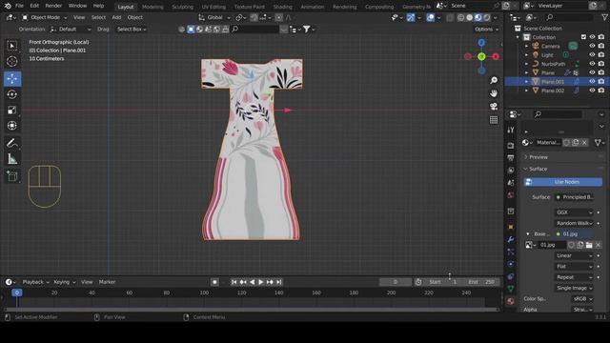Screen dimensions: 610x343
Task: Select the Cursor tool
Action: click(12, 61)
